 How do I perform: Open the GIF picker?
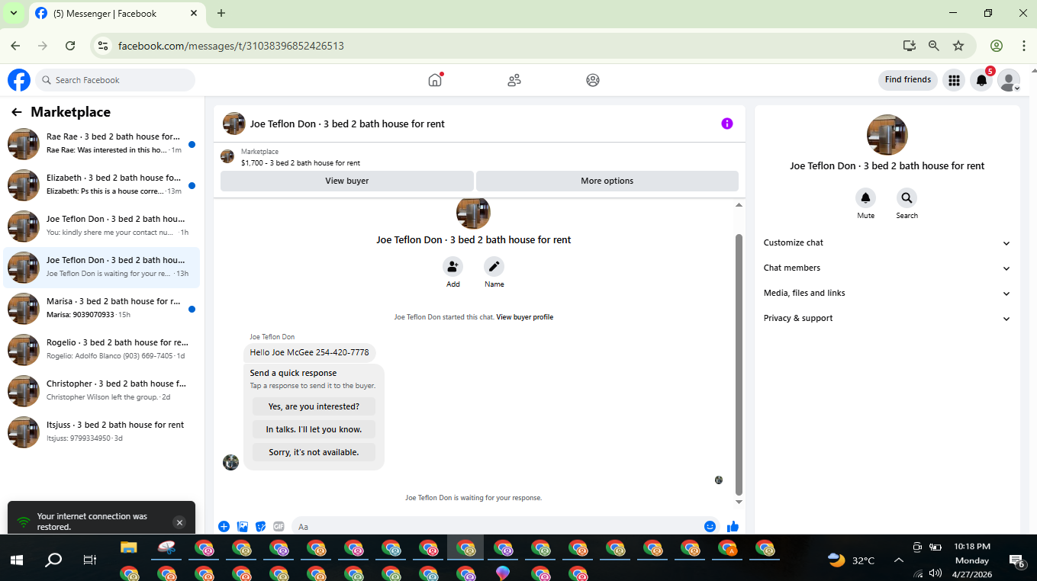click(x=279, y=526)
